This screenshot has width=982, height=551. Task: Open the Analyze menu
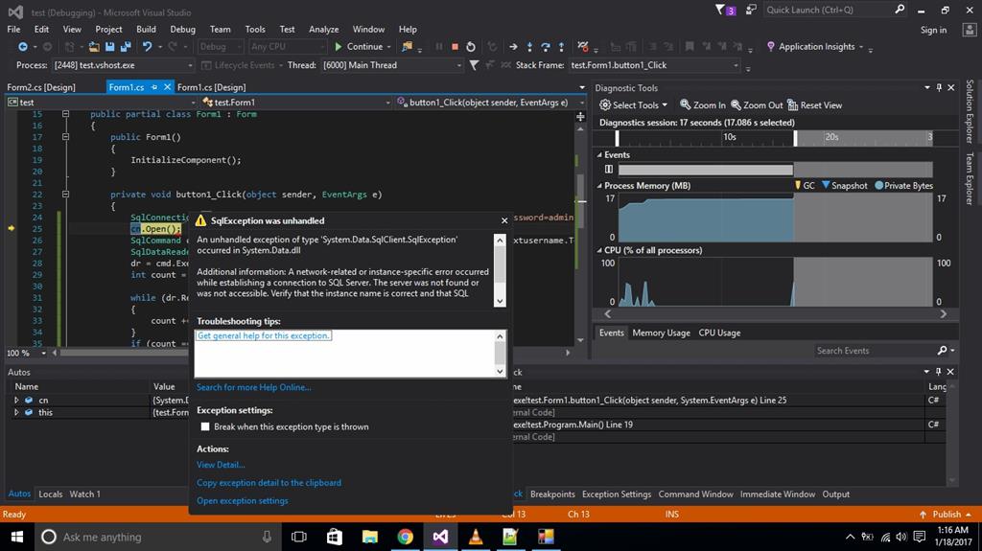[x=323, y=30]
